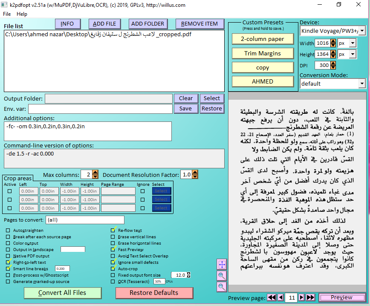Click DPI spinner arrows

click(333, 65)
